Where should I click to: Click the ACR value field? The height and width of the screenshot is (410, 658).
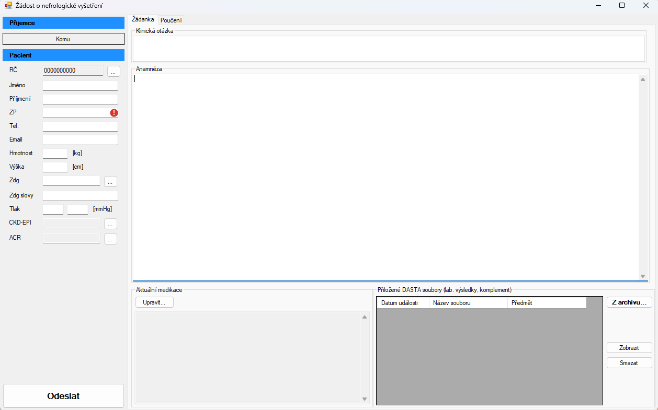[71, 238]
